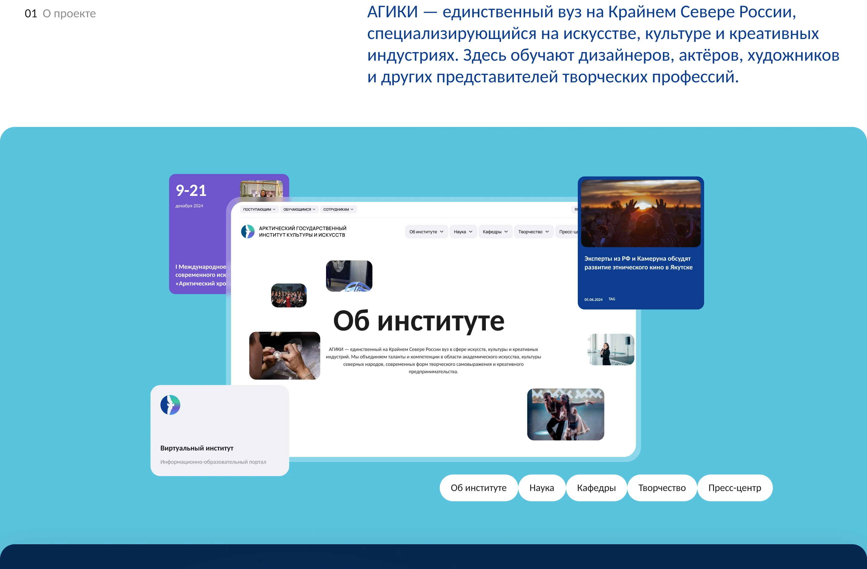Open the «ОБУЧАЮЩИМСЯ» dropdown
Image resolution: width=867 pixels, height=569 pixels.
[x=299, y=209]
